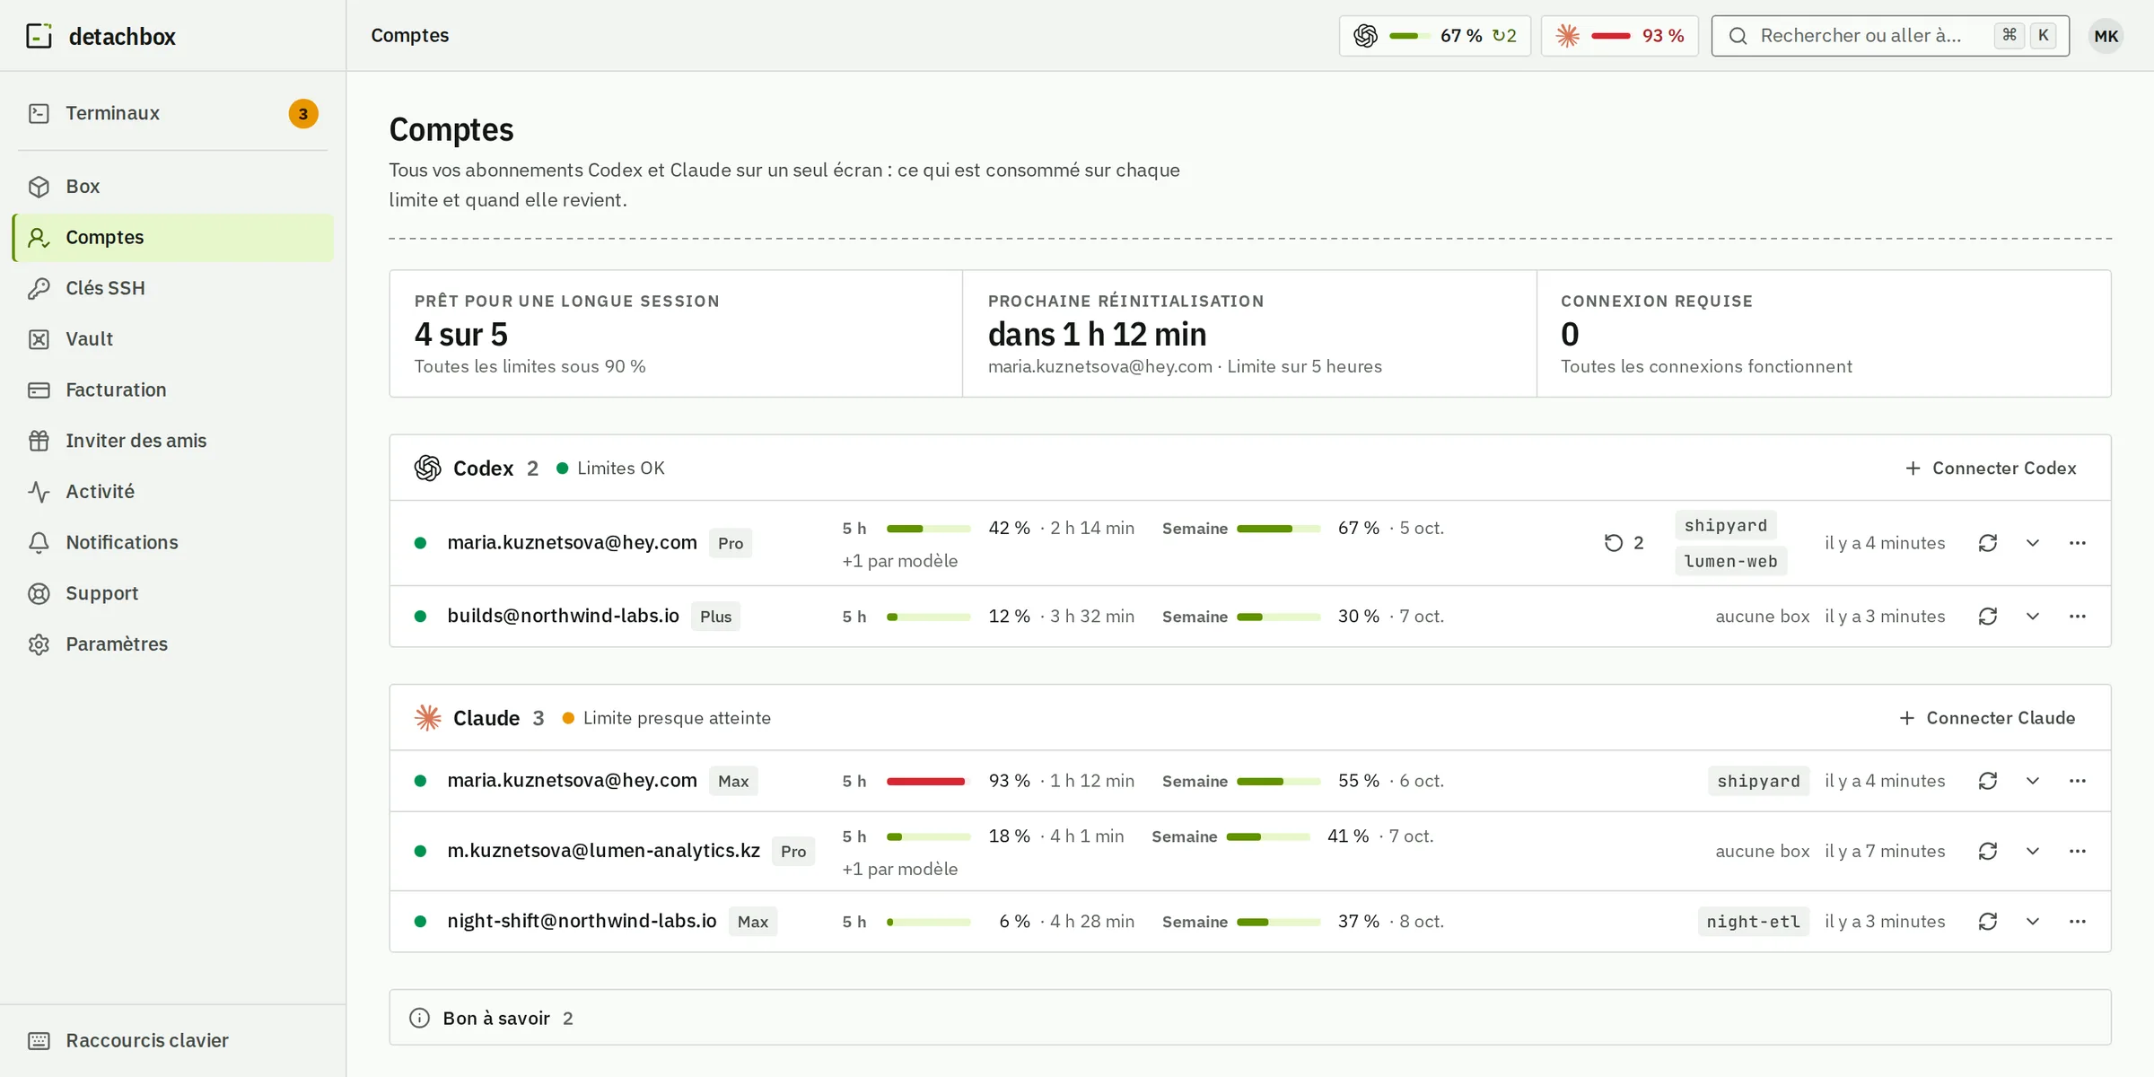Refresh limits for builds@northwind-labs.io
Viewport: 2154px width, 1077px height.
[x=1987, y=617]
